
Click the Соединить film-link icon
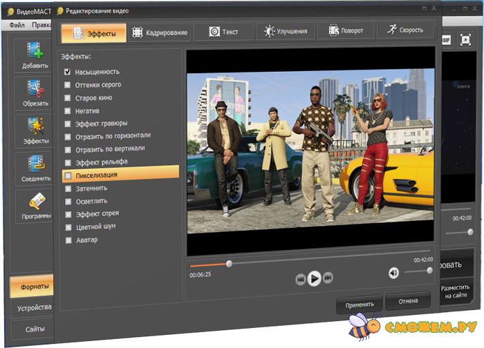tap(36, 164)
